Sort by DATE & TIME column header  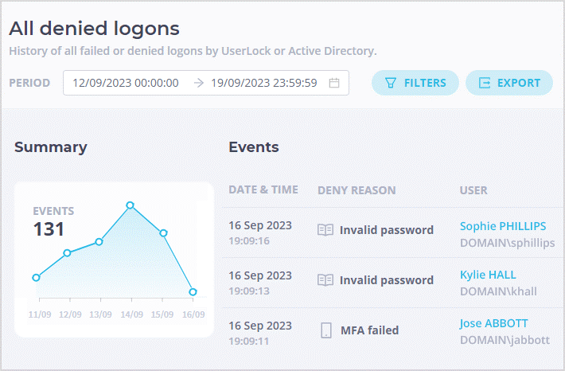click(263, 189)
